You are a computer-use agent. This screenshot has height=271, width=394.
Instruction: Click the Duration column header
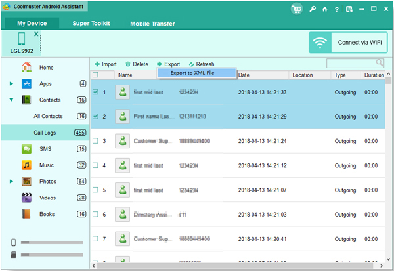(374, 75)
